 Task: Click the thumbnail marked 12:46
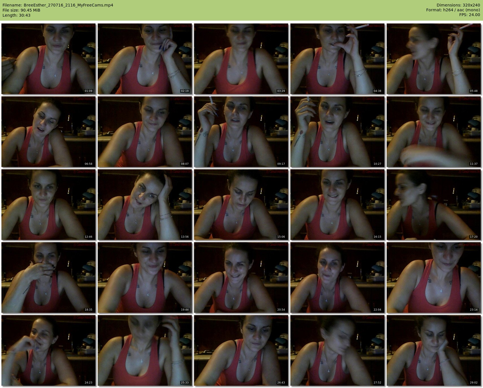point(49,205)
